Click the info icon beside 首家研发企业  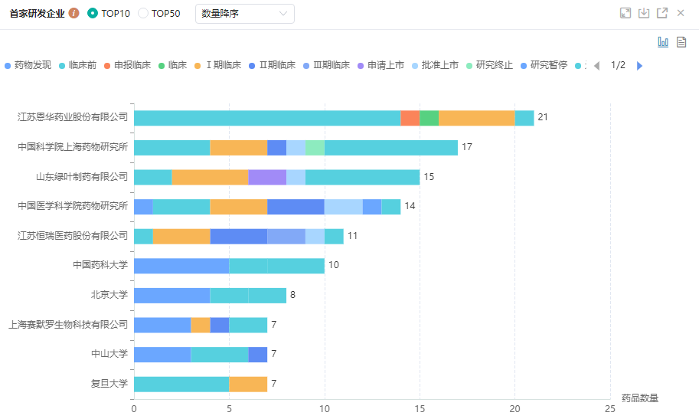coord(74,13)
